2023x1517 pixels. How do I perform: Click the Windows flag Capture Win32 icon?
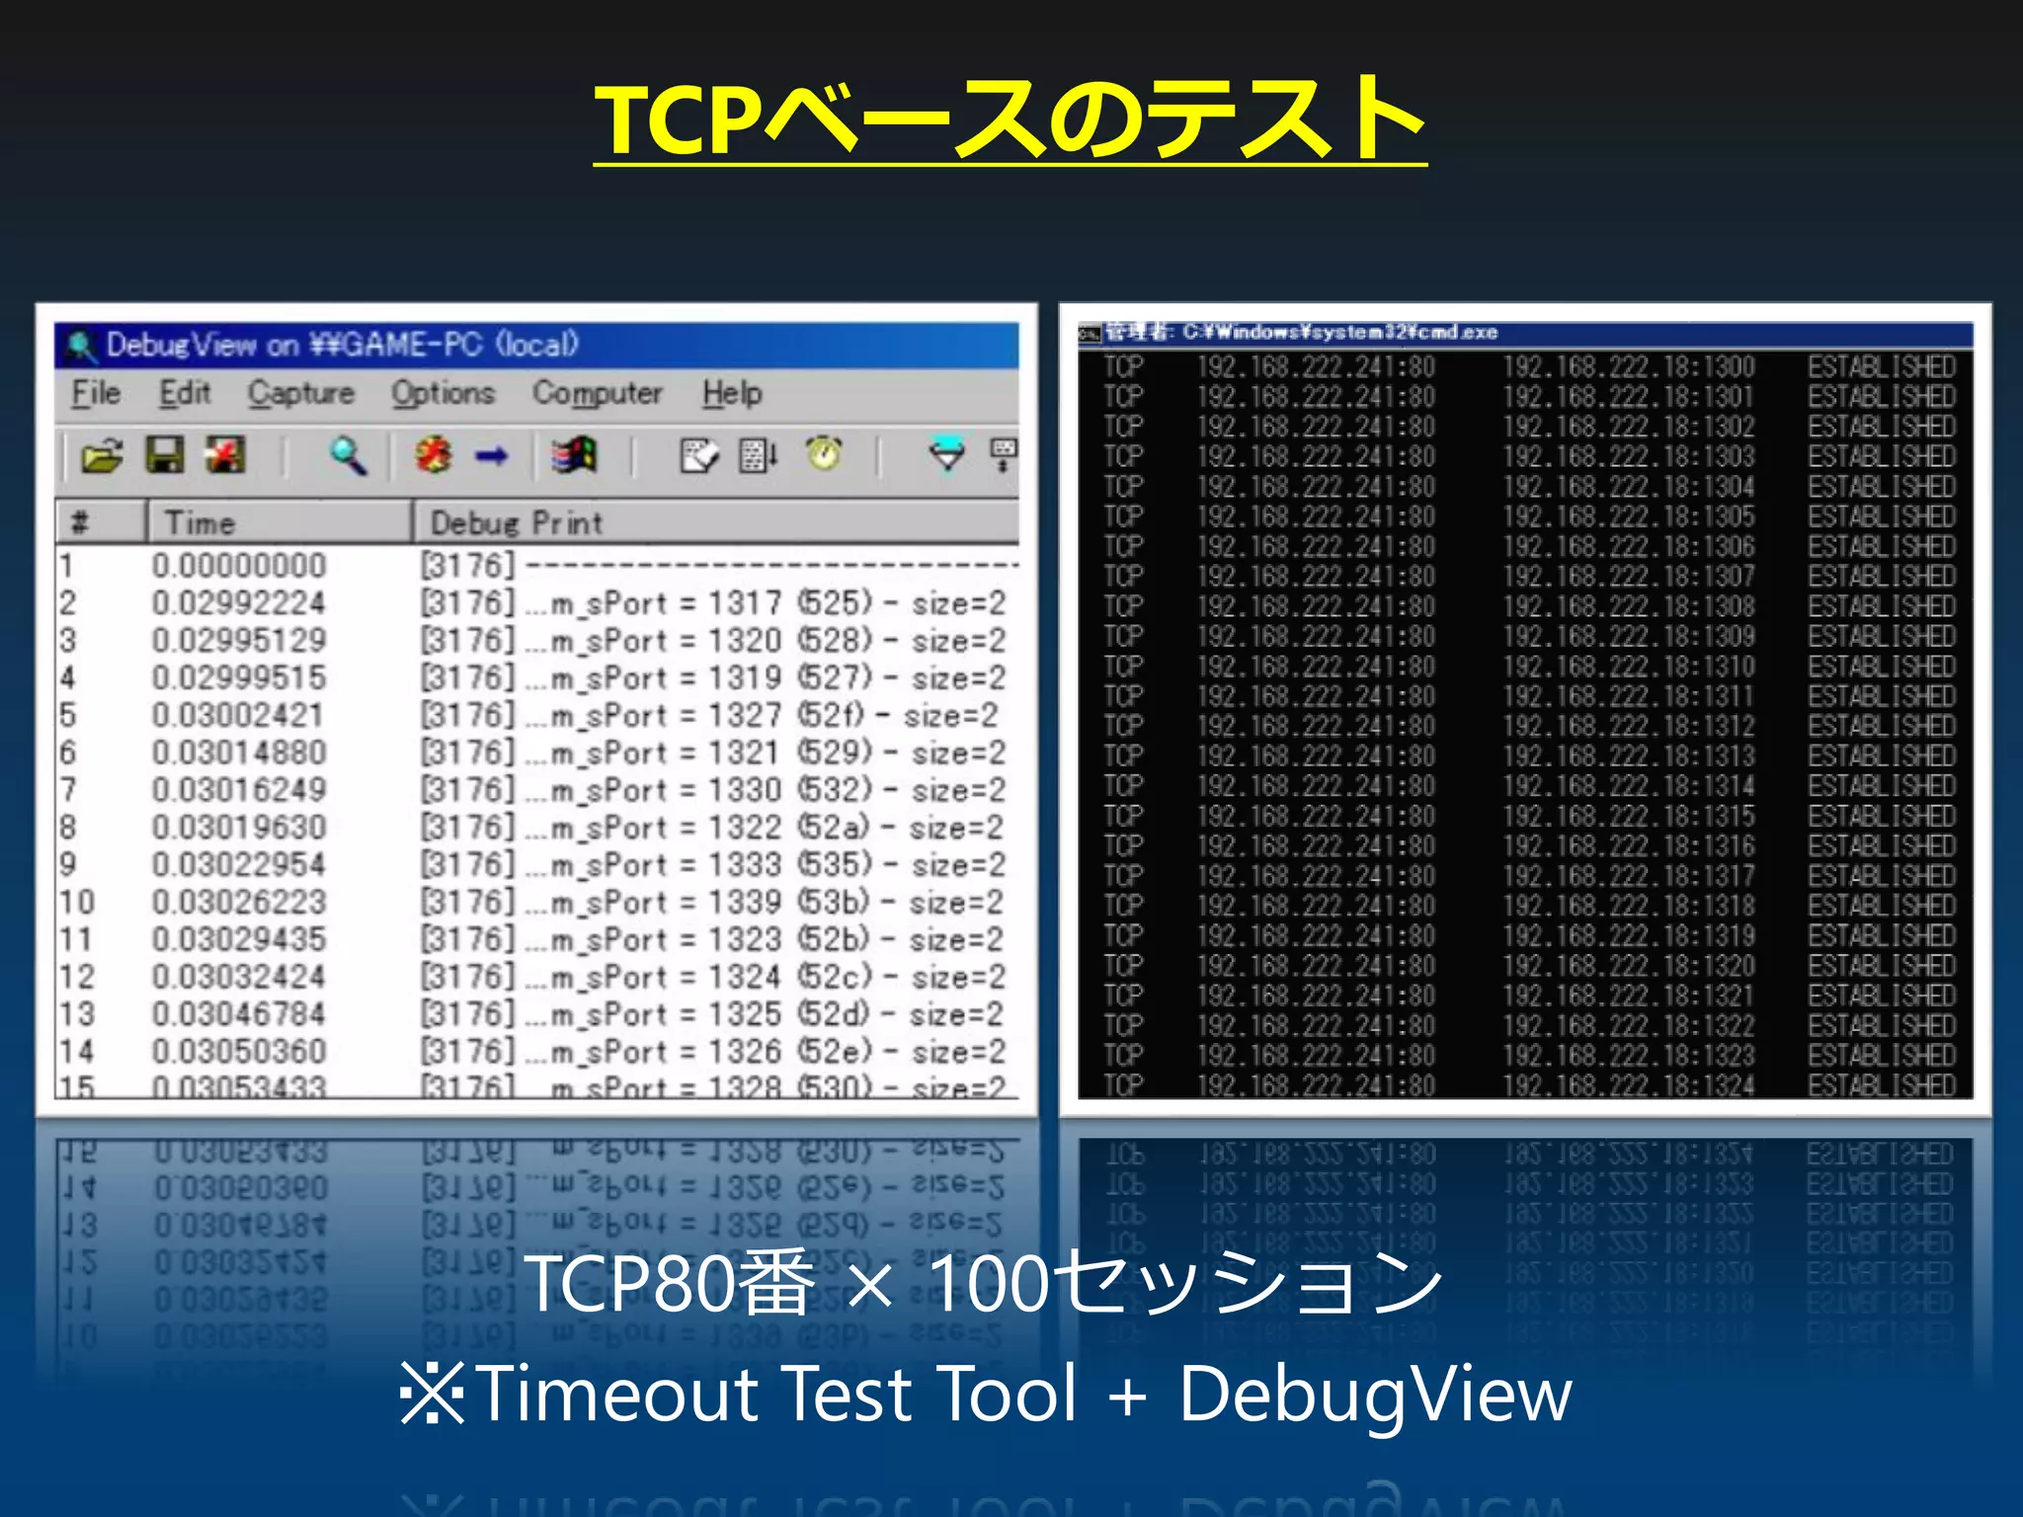574,456
